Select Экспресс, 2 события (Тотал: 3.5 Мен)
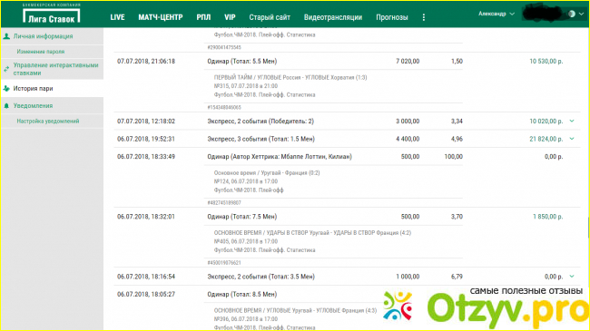Viewport: 590px width, 331px height. [x=261, y=277]
